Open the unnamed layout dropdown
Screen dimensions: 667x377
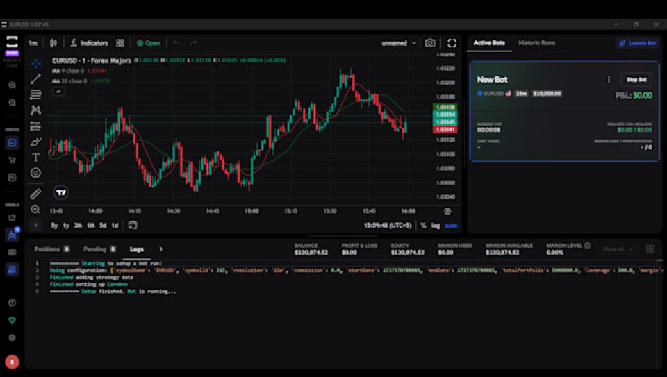(x=399, y=43)
